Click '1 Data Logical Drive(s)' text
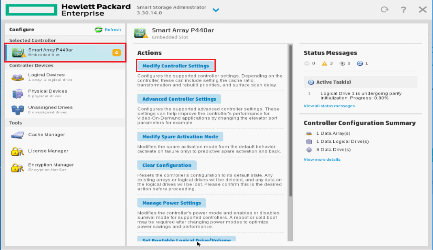 343,141
